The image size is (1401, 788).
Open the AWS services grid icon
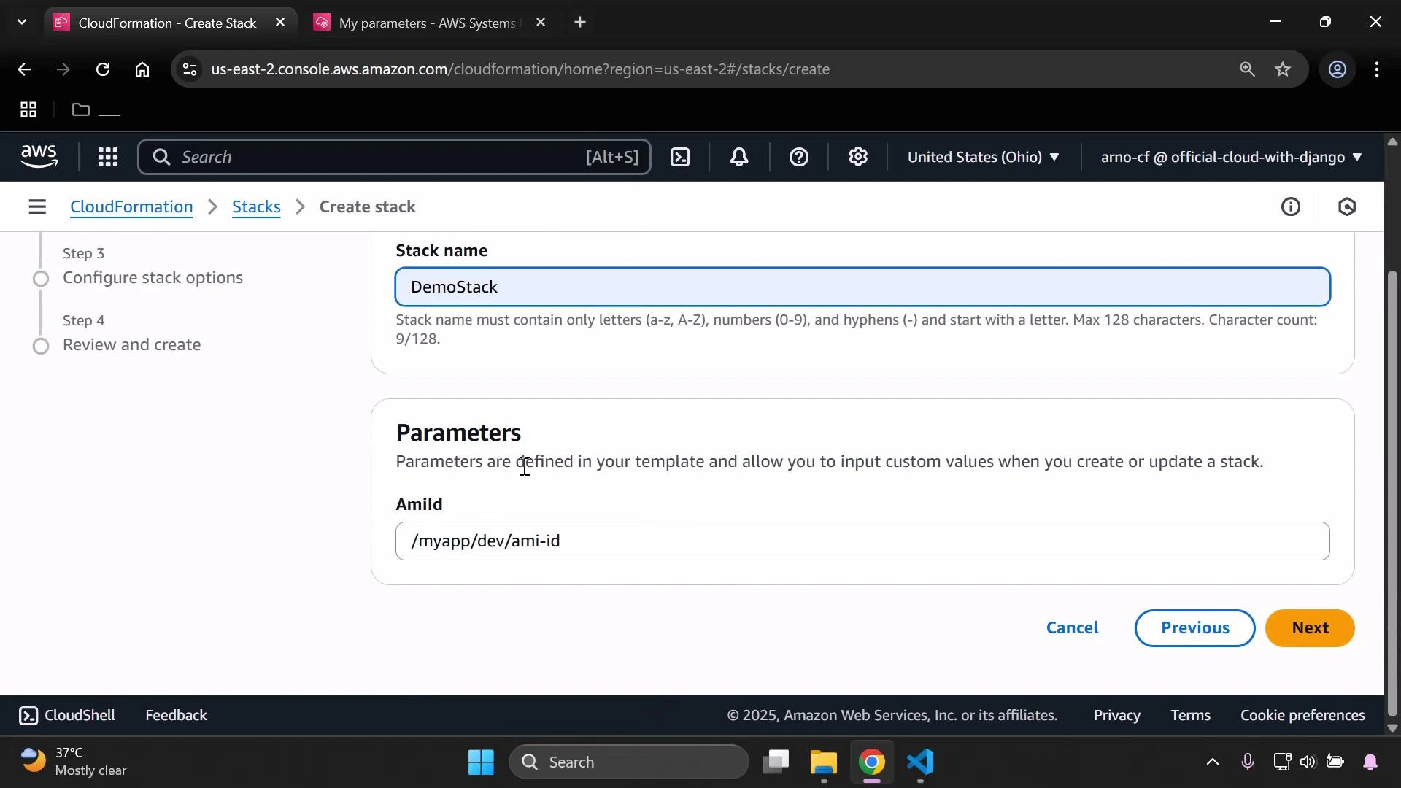[108, 157]
